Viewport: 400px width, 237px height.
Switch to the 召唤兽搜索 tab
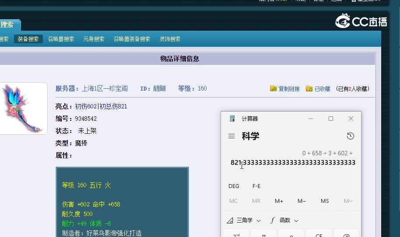point(61,39)
